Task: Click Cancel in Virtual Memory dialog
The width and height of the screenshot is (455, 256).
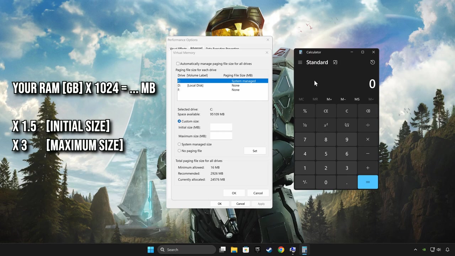Action: 258,193
